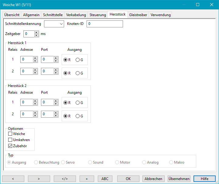Click the Übernehmen button

pos(179,179)
